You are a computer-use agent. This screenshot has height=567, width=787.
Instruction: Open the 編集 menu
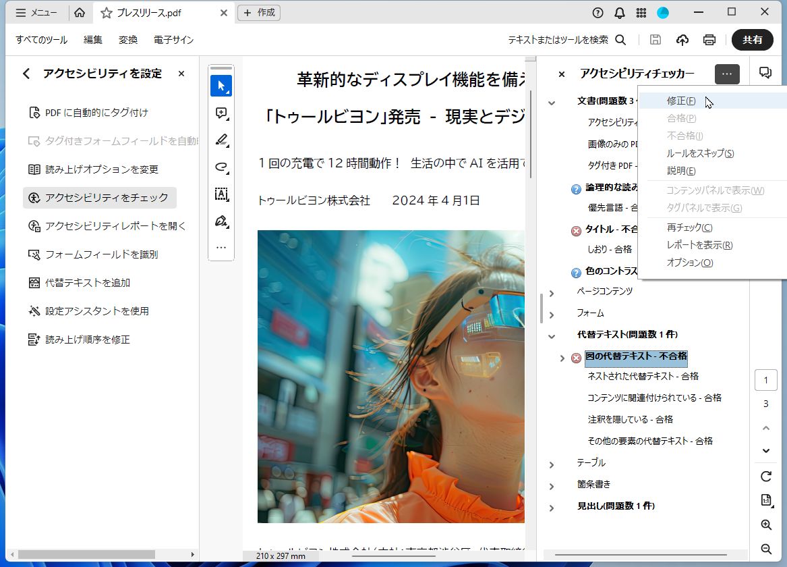click(92, 40)
